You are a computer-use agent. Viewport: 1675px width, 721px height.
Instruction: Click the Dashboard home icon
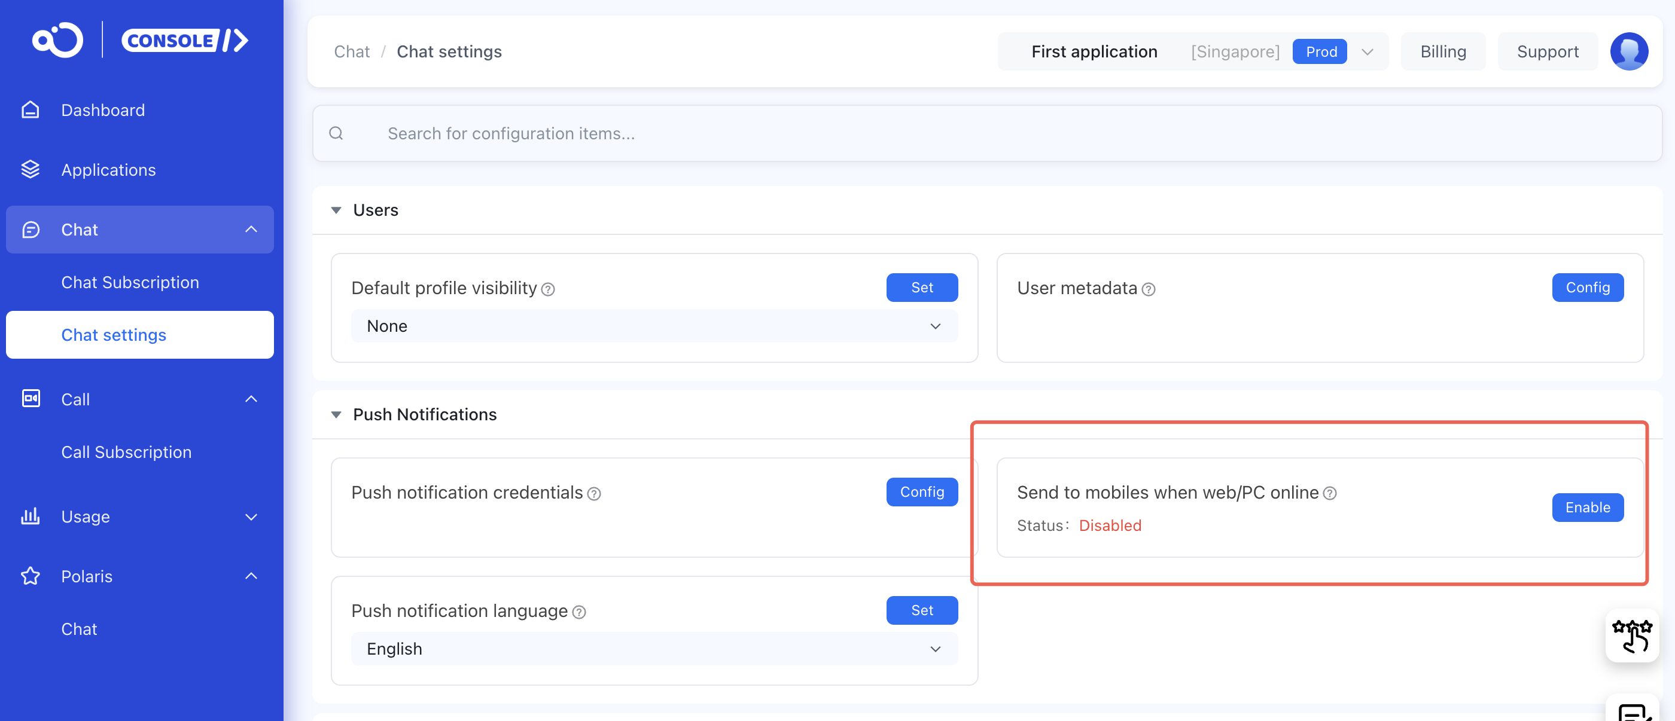click(30, 110)
